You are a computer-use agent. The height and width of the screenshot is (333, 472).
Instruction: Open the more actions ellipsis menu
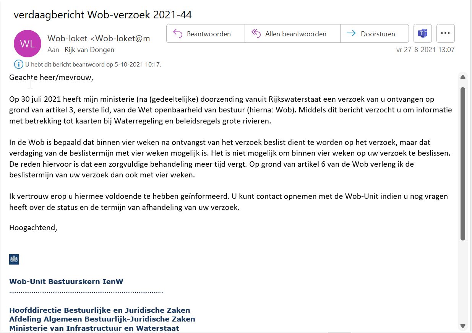[445, 34]
